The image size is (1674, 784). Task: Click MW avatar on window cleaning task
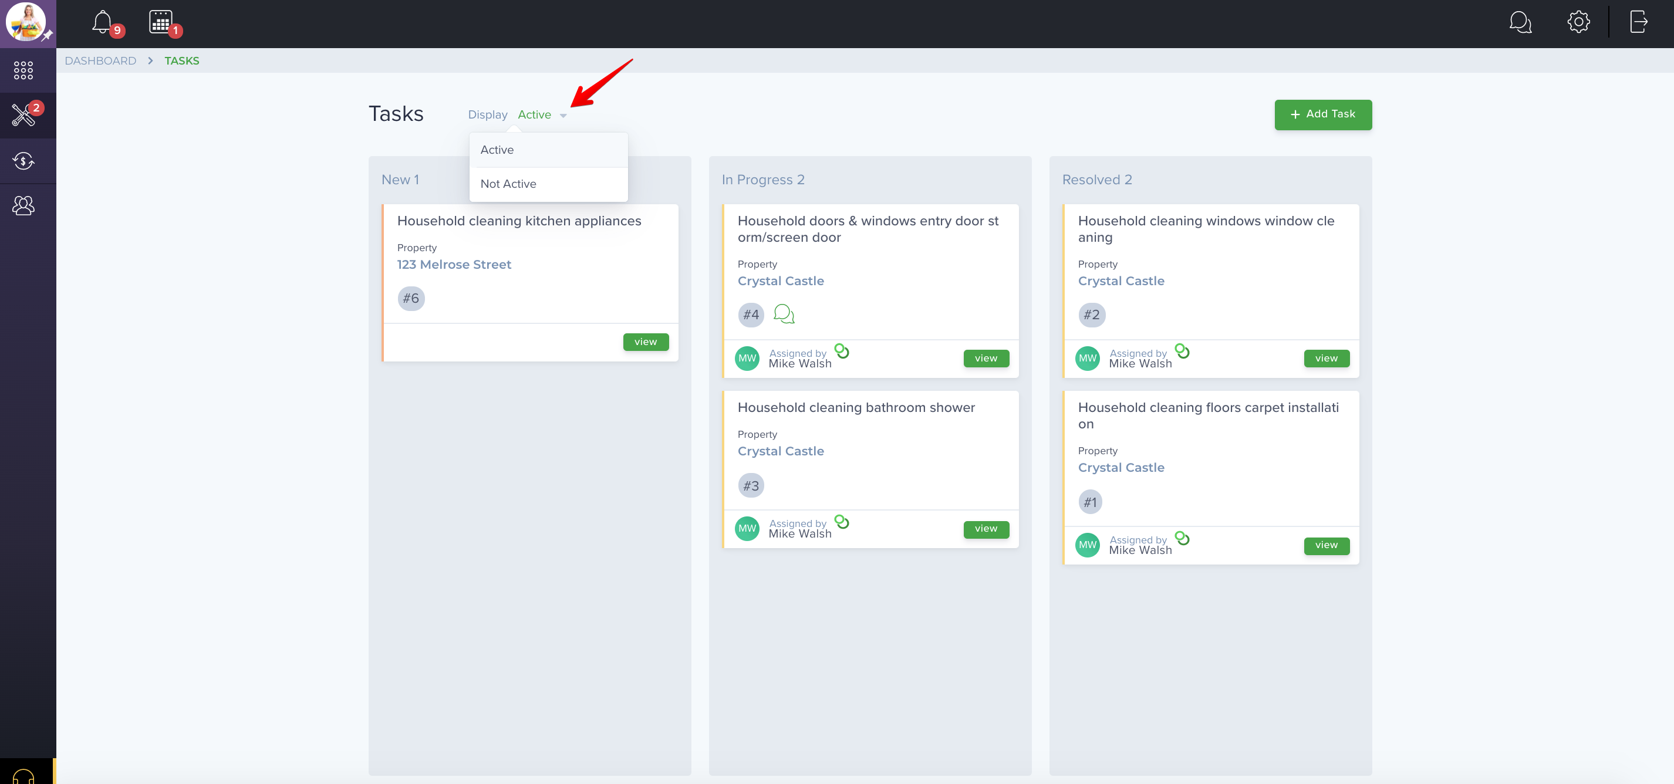tap(1088, 359)
